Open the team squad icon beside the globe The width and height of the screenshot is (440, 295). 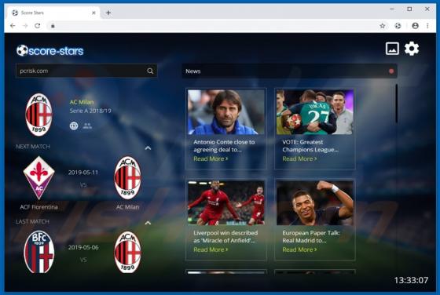coord(87,126)
